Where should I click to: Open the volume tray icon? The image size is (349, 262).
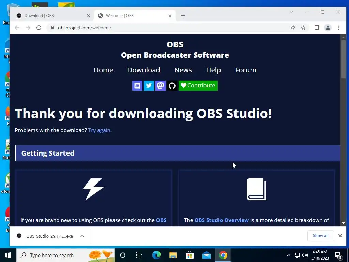(x=305, y=255)
